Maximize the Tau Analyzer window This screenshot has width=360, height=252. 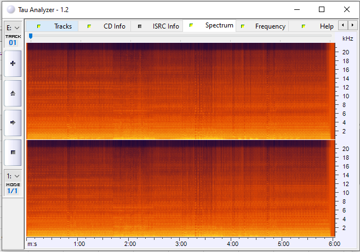click(322, 9)
